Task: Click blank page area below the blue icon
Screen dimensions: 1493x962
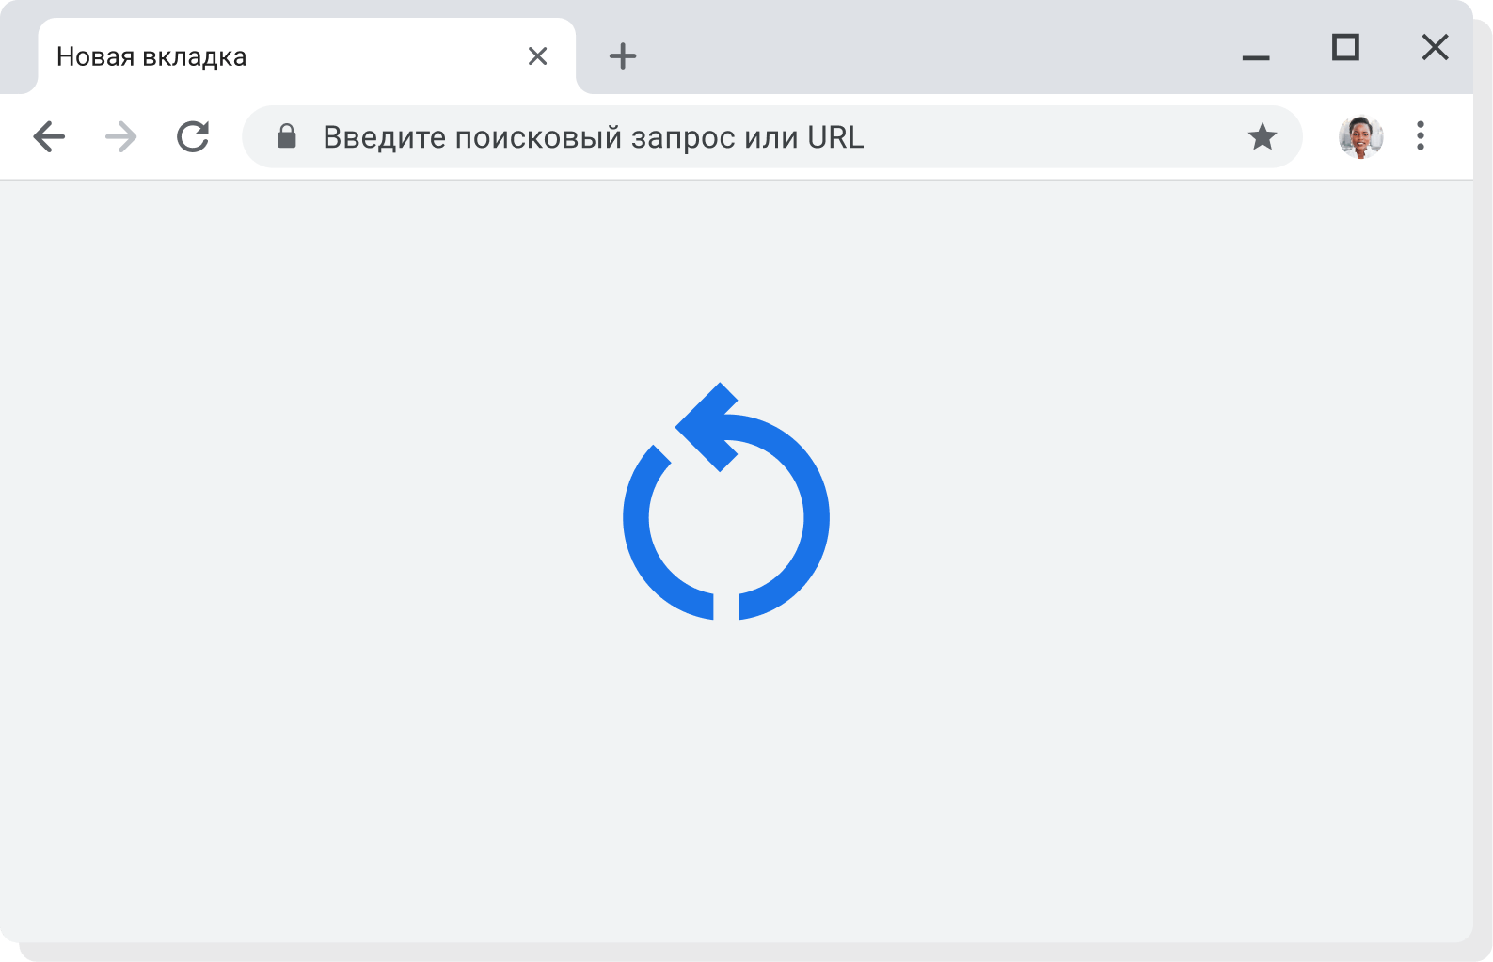Action: click(x=725, y=771)
